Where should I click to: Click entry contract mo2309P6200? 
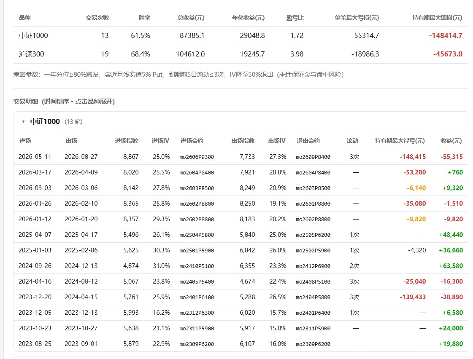click(197, 344)
